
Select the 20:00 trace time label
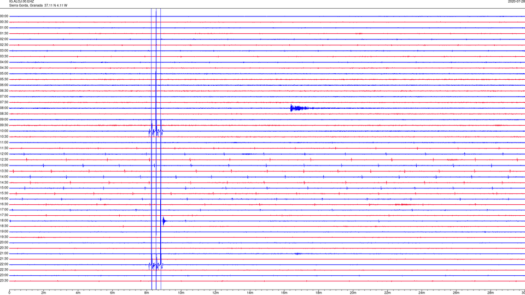4,242
